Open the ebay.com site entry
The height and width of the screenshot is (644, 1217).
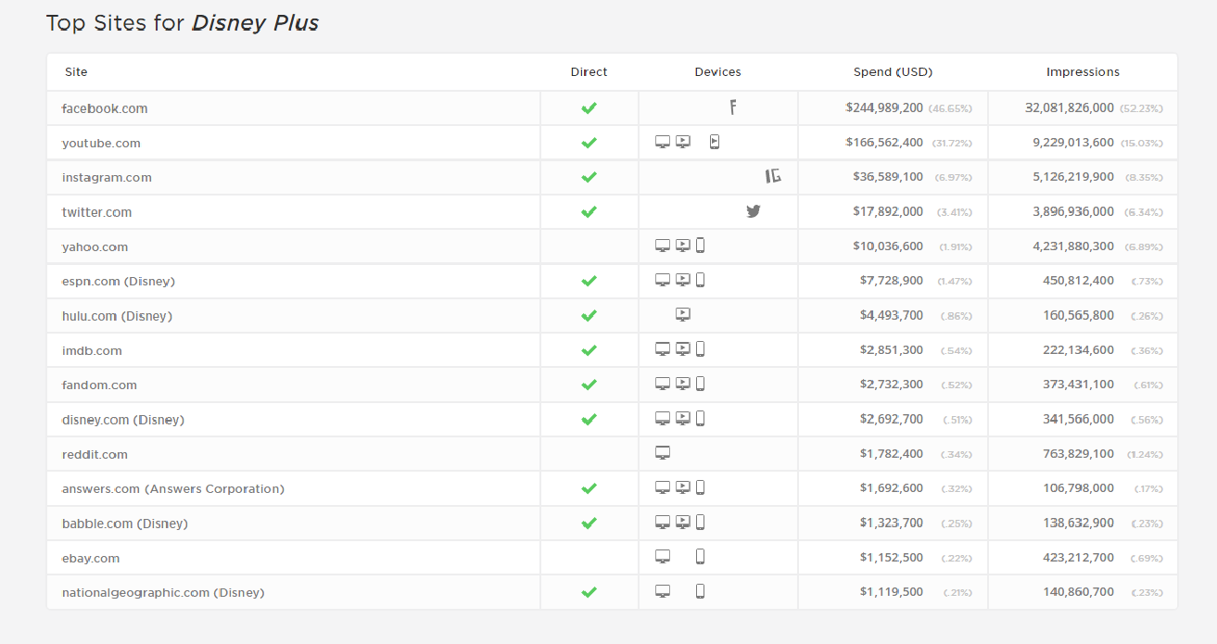(91, 558)
